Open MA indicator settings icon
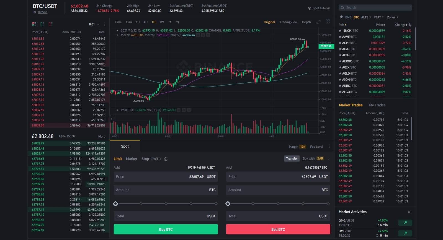The image size is (443, 240). click(x=203, y=35)
